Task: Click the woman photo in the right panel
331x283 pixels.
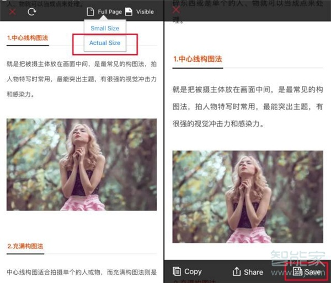Action: (248, 197)
